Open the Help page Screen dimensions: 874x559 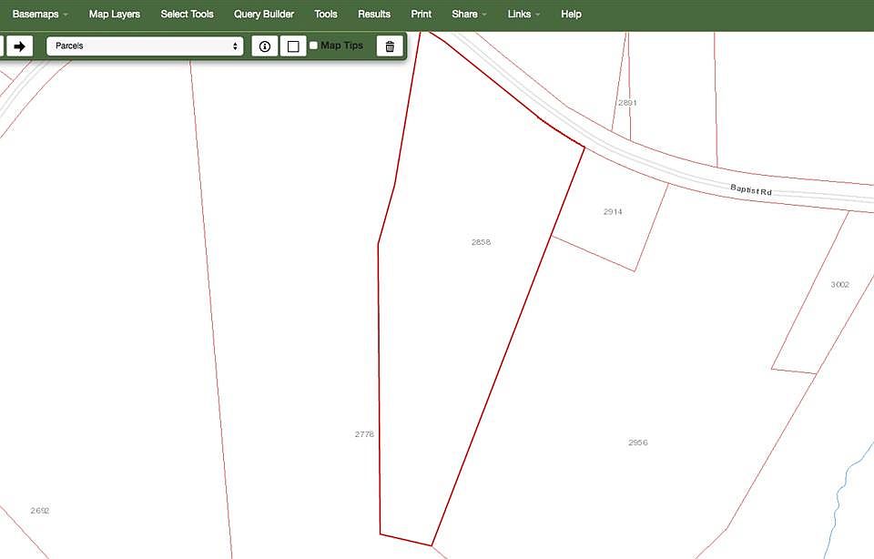[571, 15]
